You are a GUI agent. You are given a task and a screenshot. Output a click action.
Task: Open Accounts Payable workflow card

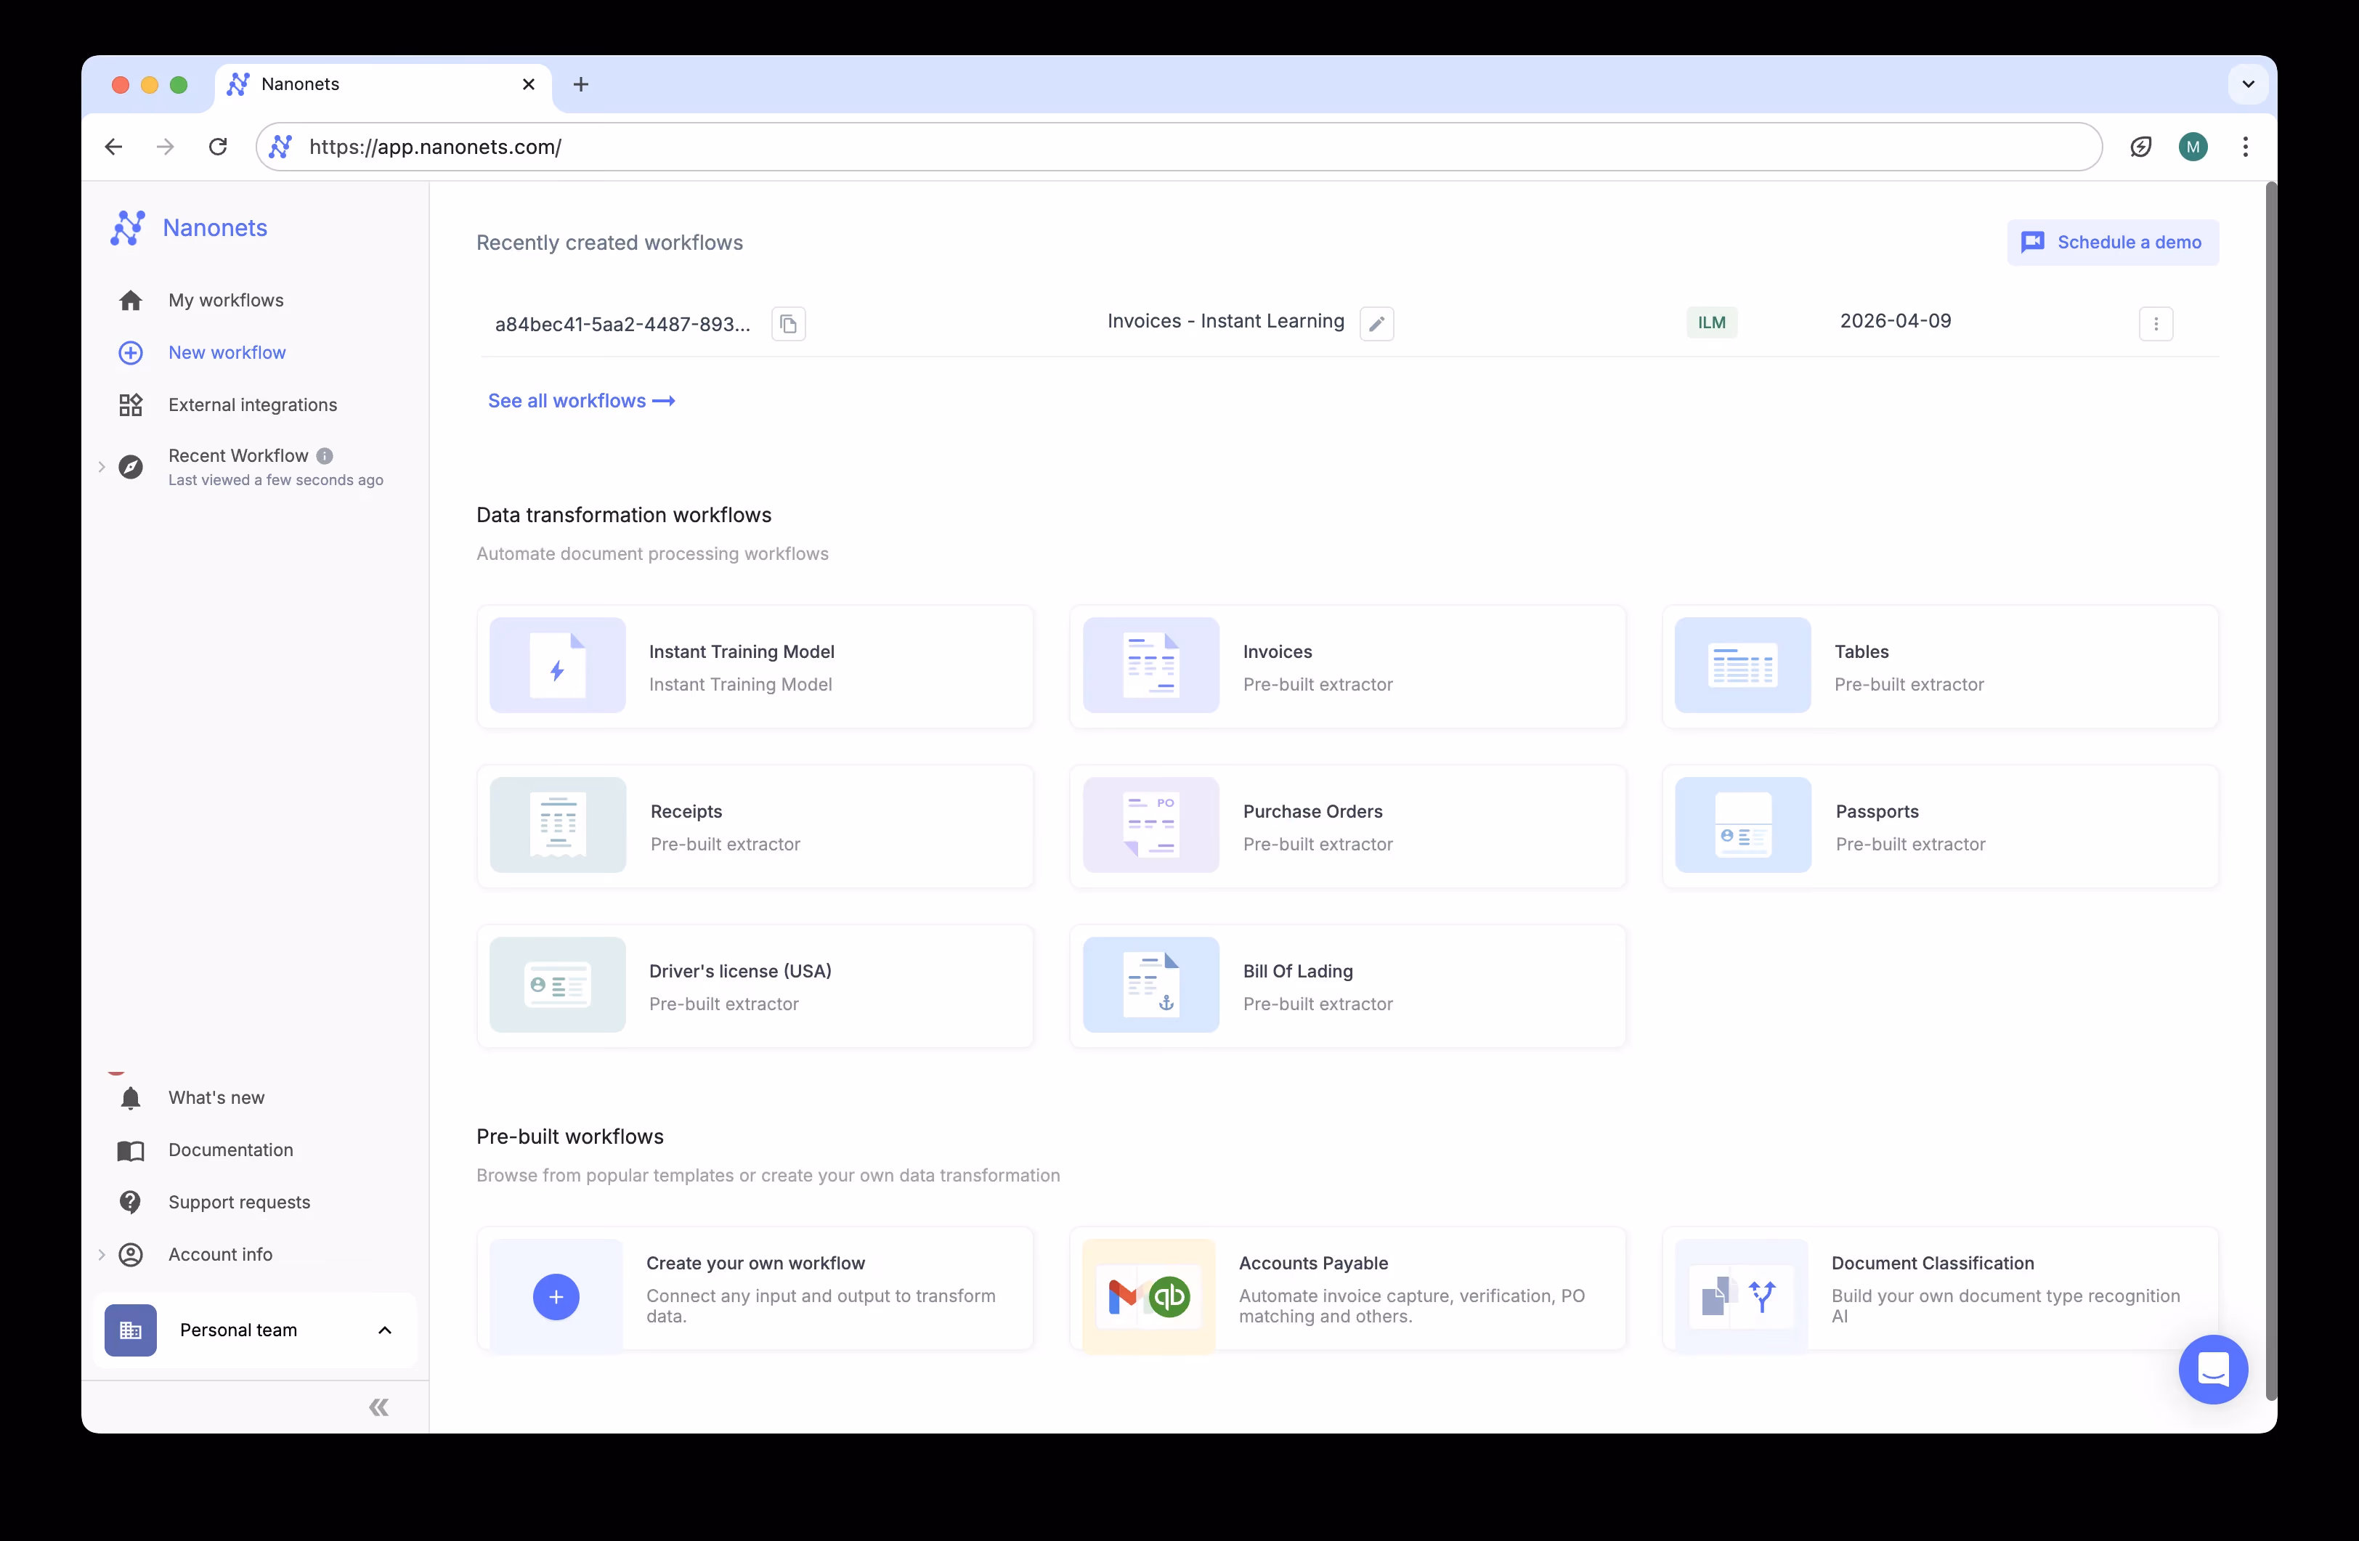coord(1348,1288)
